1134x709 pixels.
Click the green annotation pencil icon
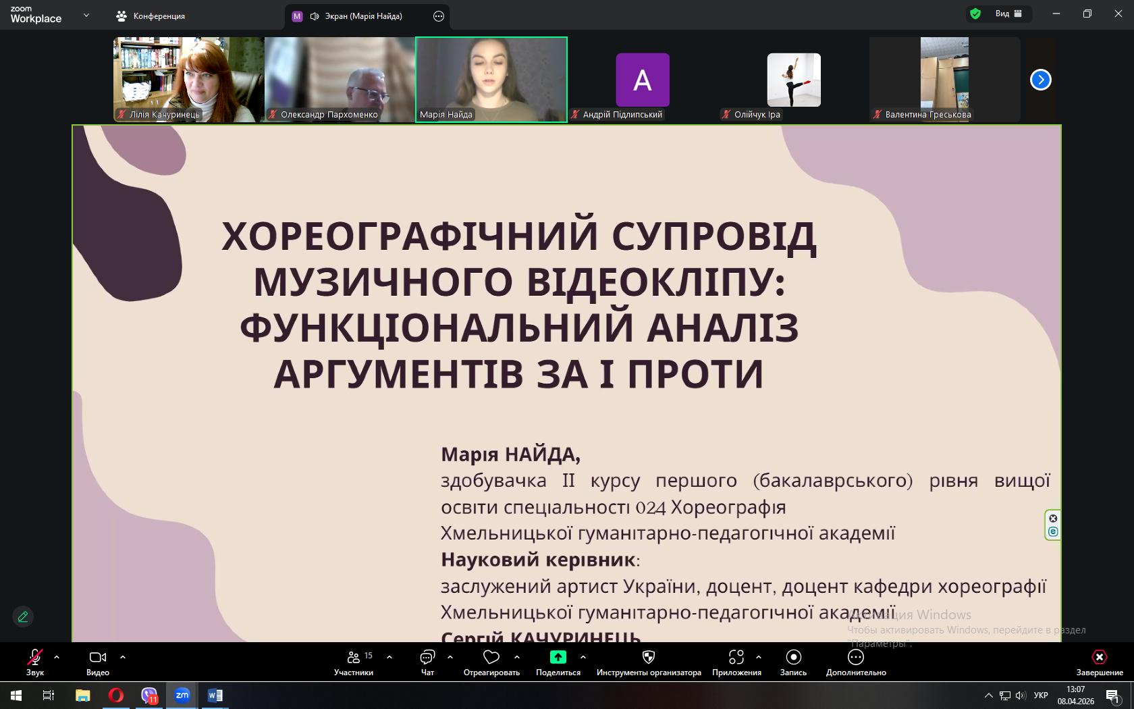tap(23, 616)
